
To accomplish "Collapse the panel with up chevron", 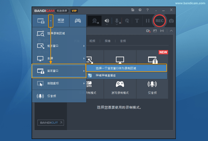I will click(x=171, y=31).
